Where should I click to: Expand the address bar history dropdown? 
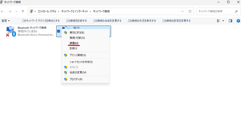click(183, 11)
